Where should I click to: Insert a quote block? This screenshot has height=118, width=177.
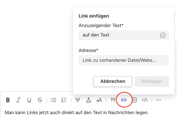[113, 100]
